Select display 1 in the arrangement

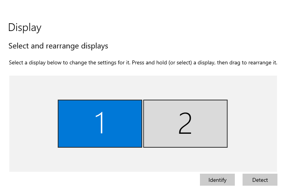coord(100,124)
